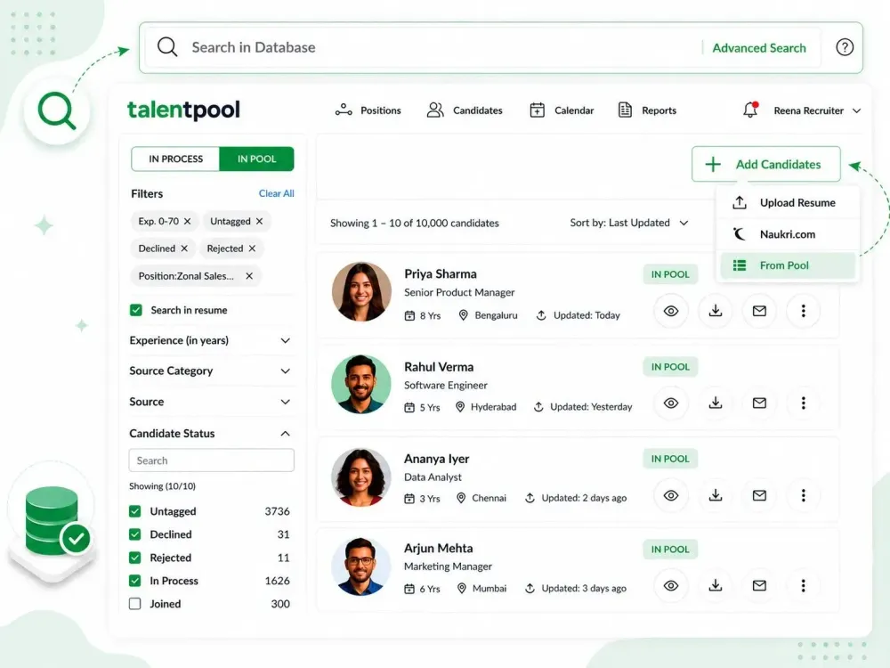Viewport: 890px width, 668px height.
Task: Download Arjun Mehta's resume
Action: [716, 586]
